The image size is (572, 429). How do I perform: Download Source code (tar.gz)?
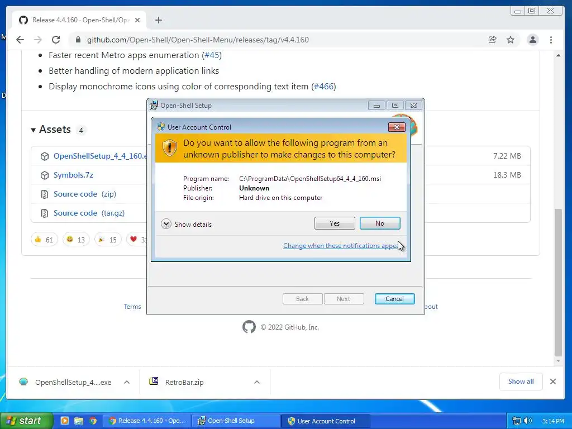point(89,213)
